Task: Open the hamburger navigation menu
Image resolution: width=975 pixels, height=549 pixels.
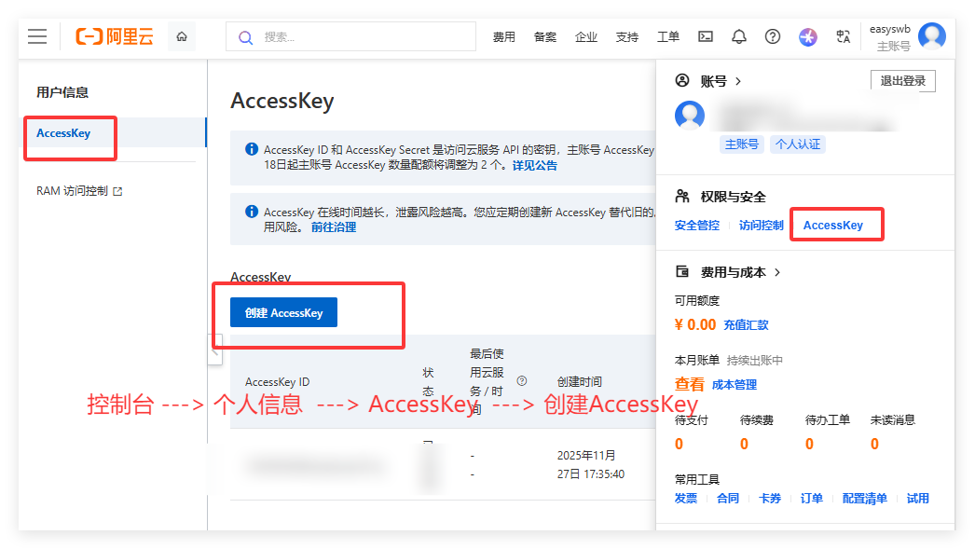Action: [x=37, y=36]
